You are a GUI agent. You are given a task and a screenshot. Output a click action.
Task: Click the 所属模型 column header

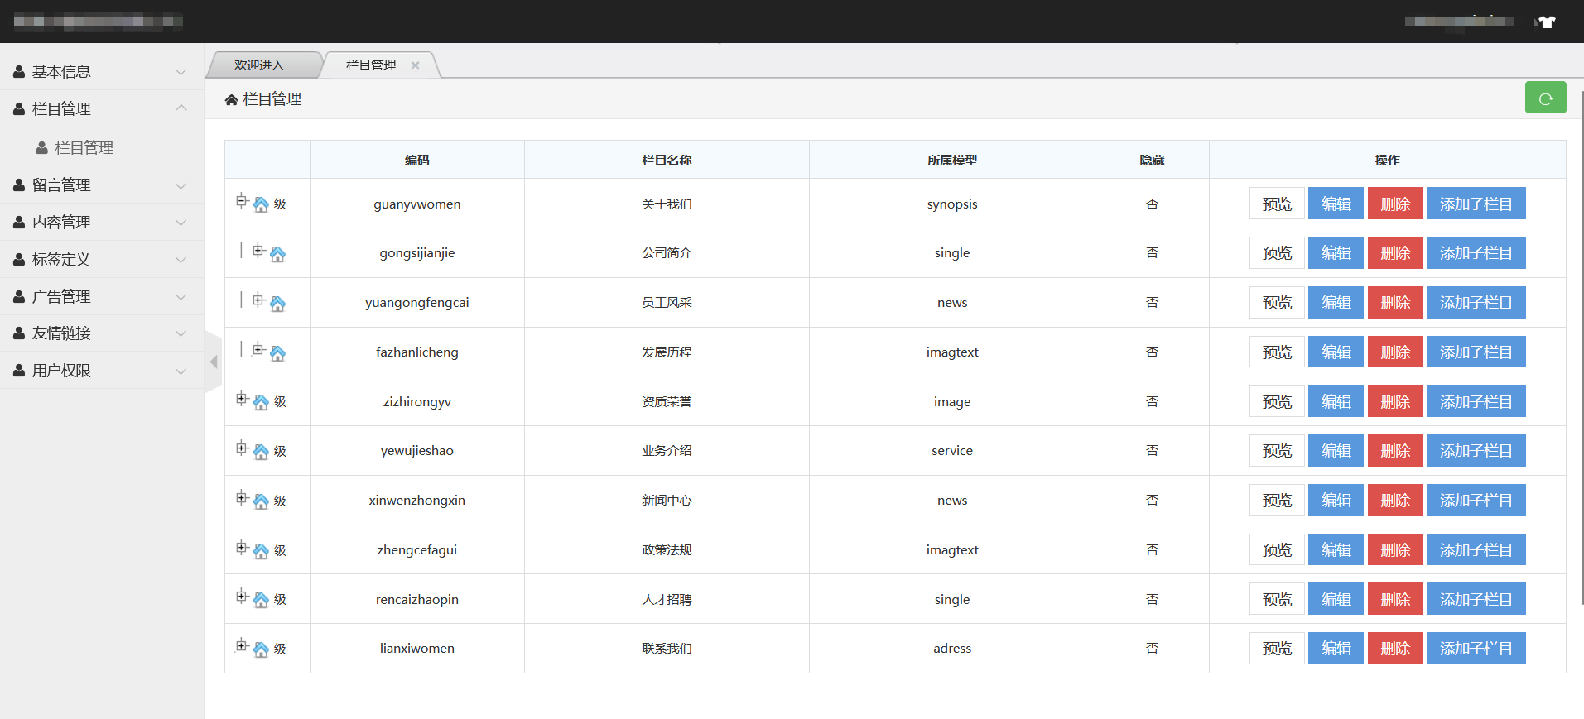click(952, 160)
